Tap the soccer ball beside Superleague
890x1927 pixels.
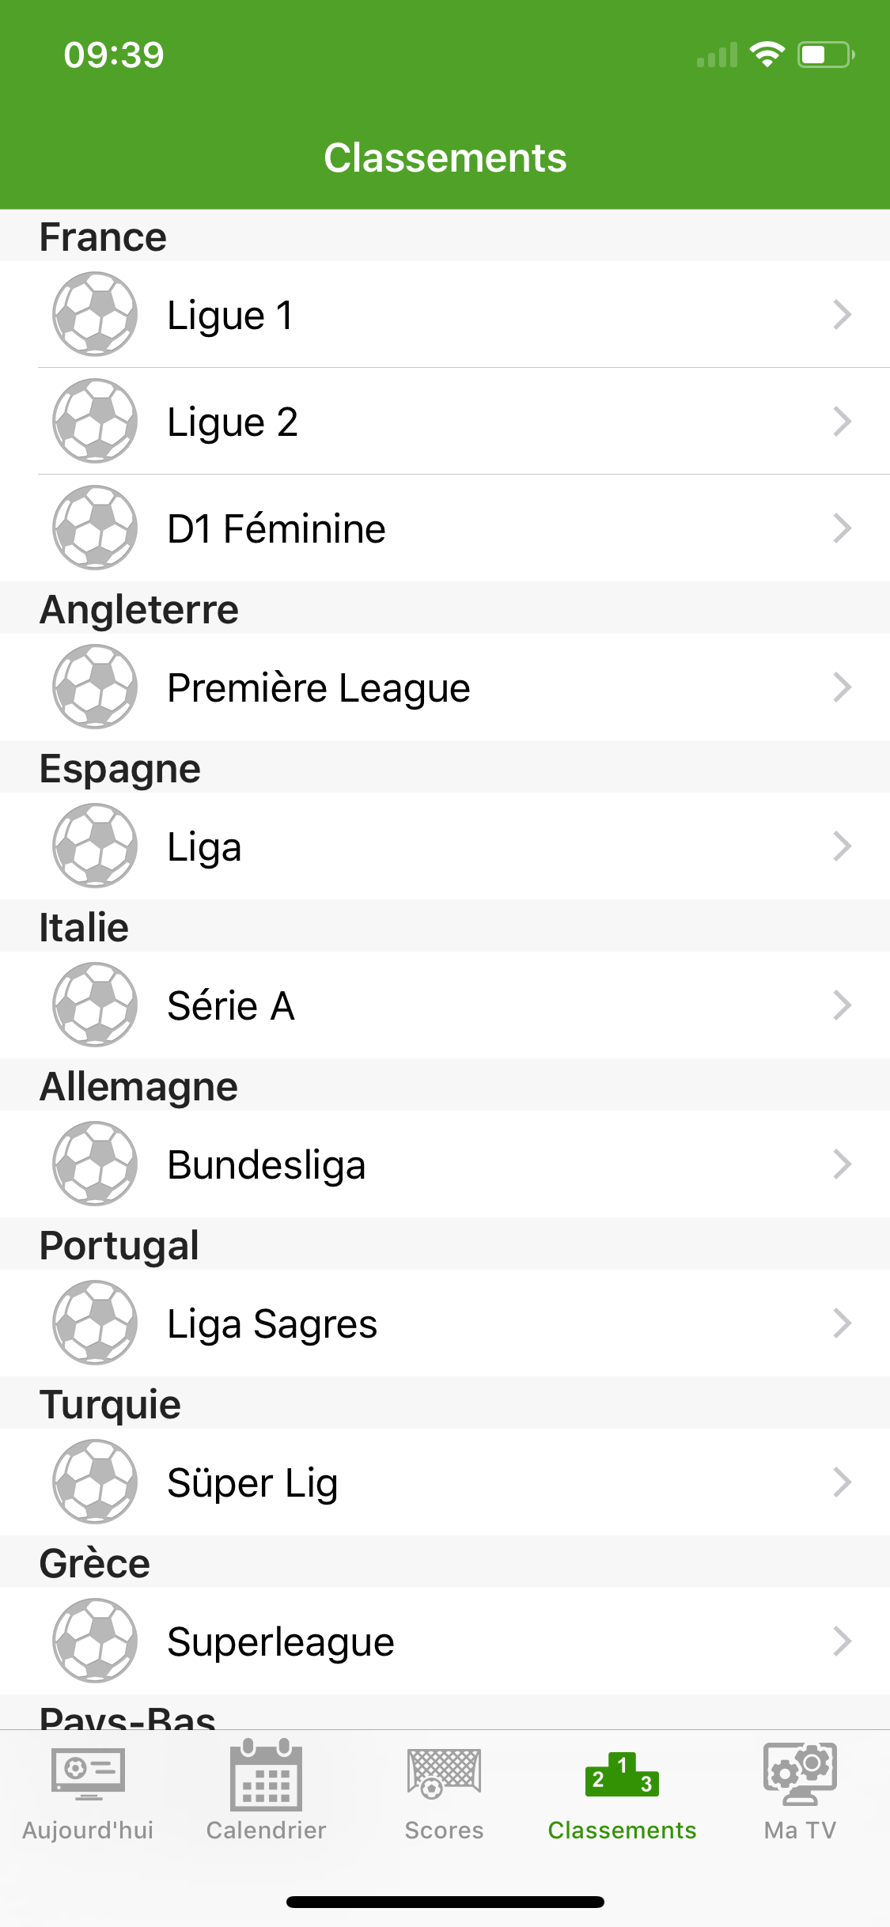point(95,1641)
